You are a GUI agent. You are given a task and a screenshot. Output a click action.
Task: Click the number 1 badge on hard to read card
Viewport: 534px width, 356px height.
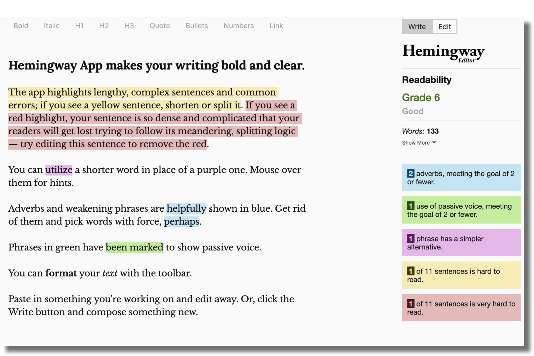point(411,271)
